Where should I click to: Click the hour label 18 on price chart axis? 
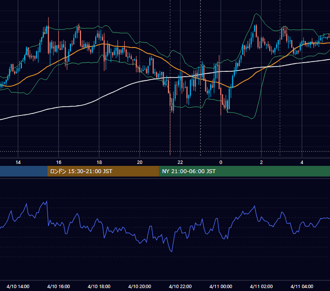[x=99, y=162]
